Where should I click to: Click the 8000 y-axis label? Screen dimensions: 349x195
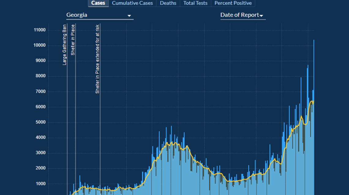pyautogui.click(x=40, y=76)
